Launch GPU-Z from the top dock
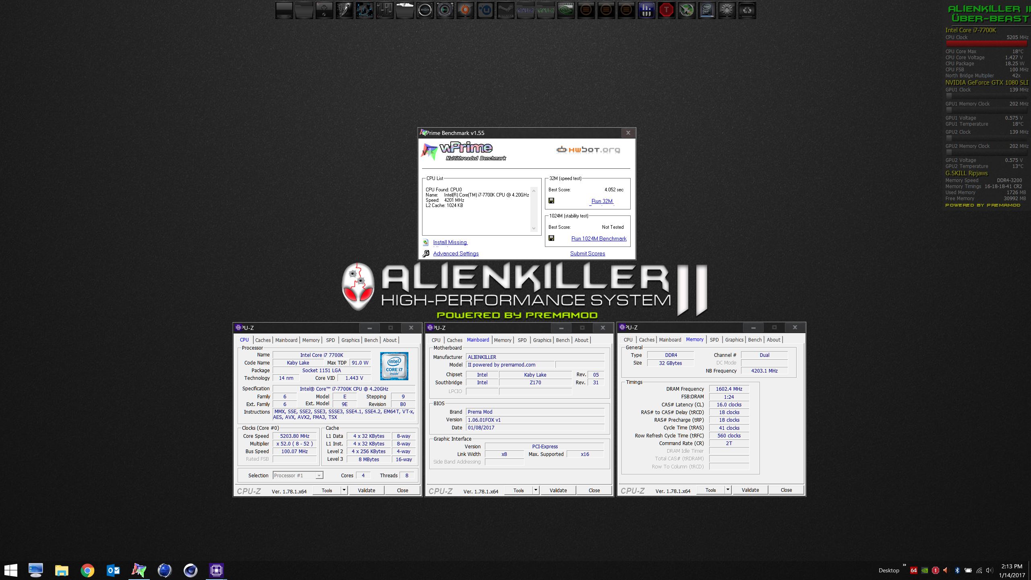 pos(546,10)
